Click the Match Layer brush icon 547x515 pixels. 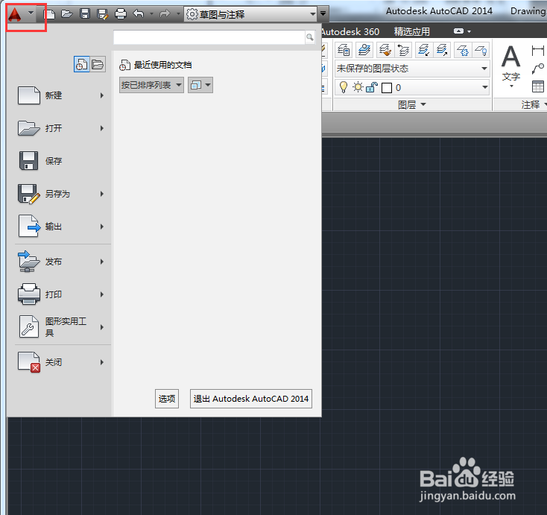point(385,50)
